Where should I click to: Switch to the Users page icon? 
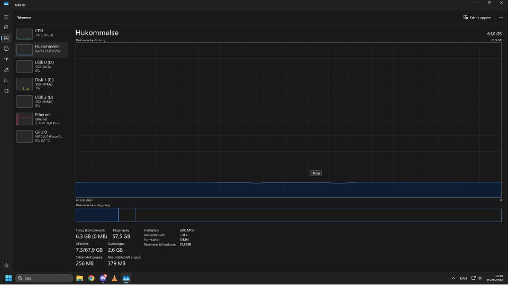6,70
